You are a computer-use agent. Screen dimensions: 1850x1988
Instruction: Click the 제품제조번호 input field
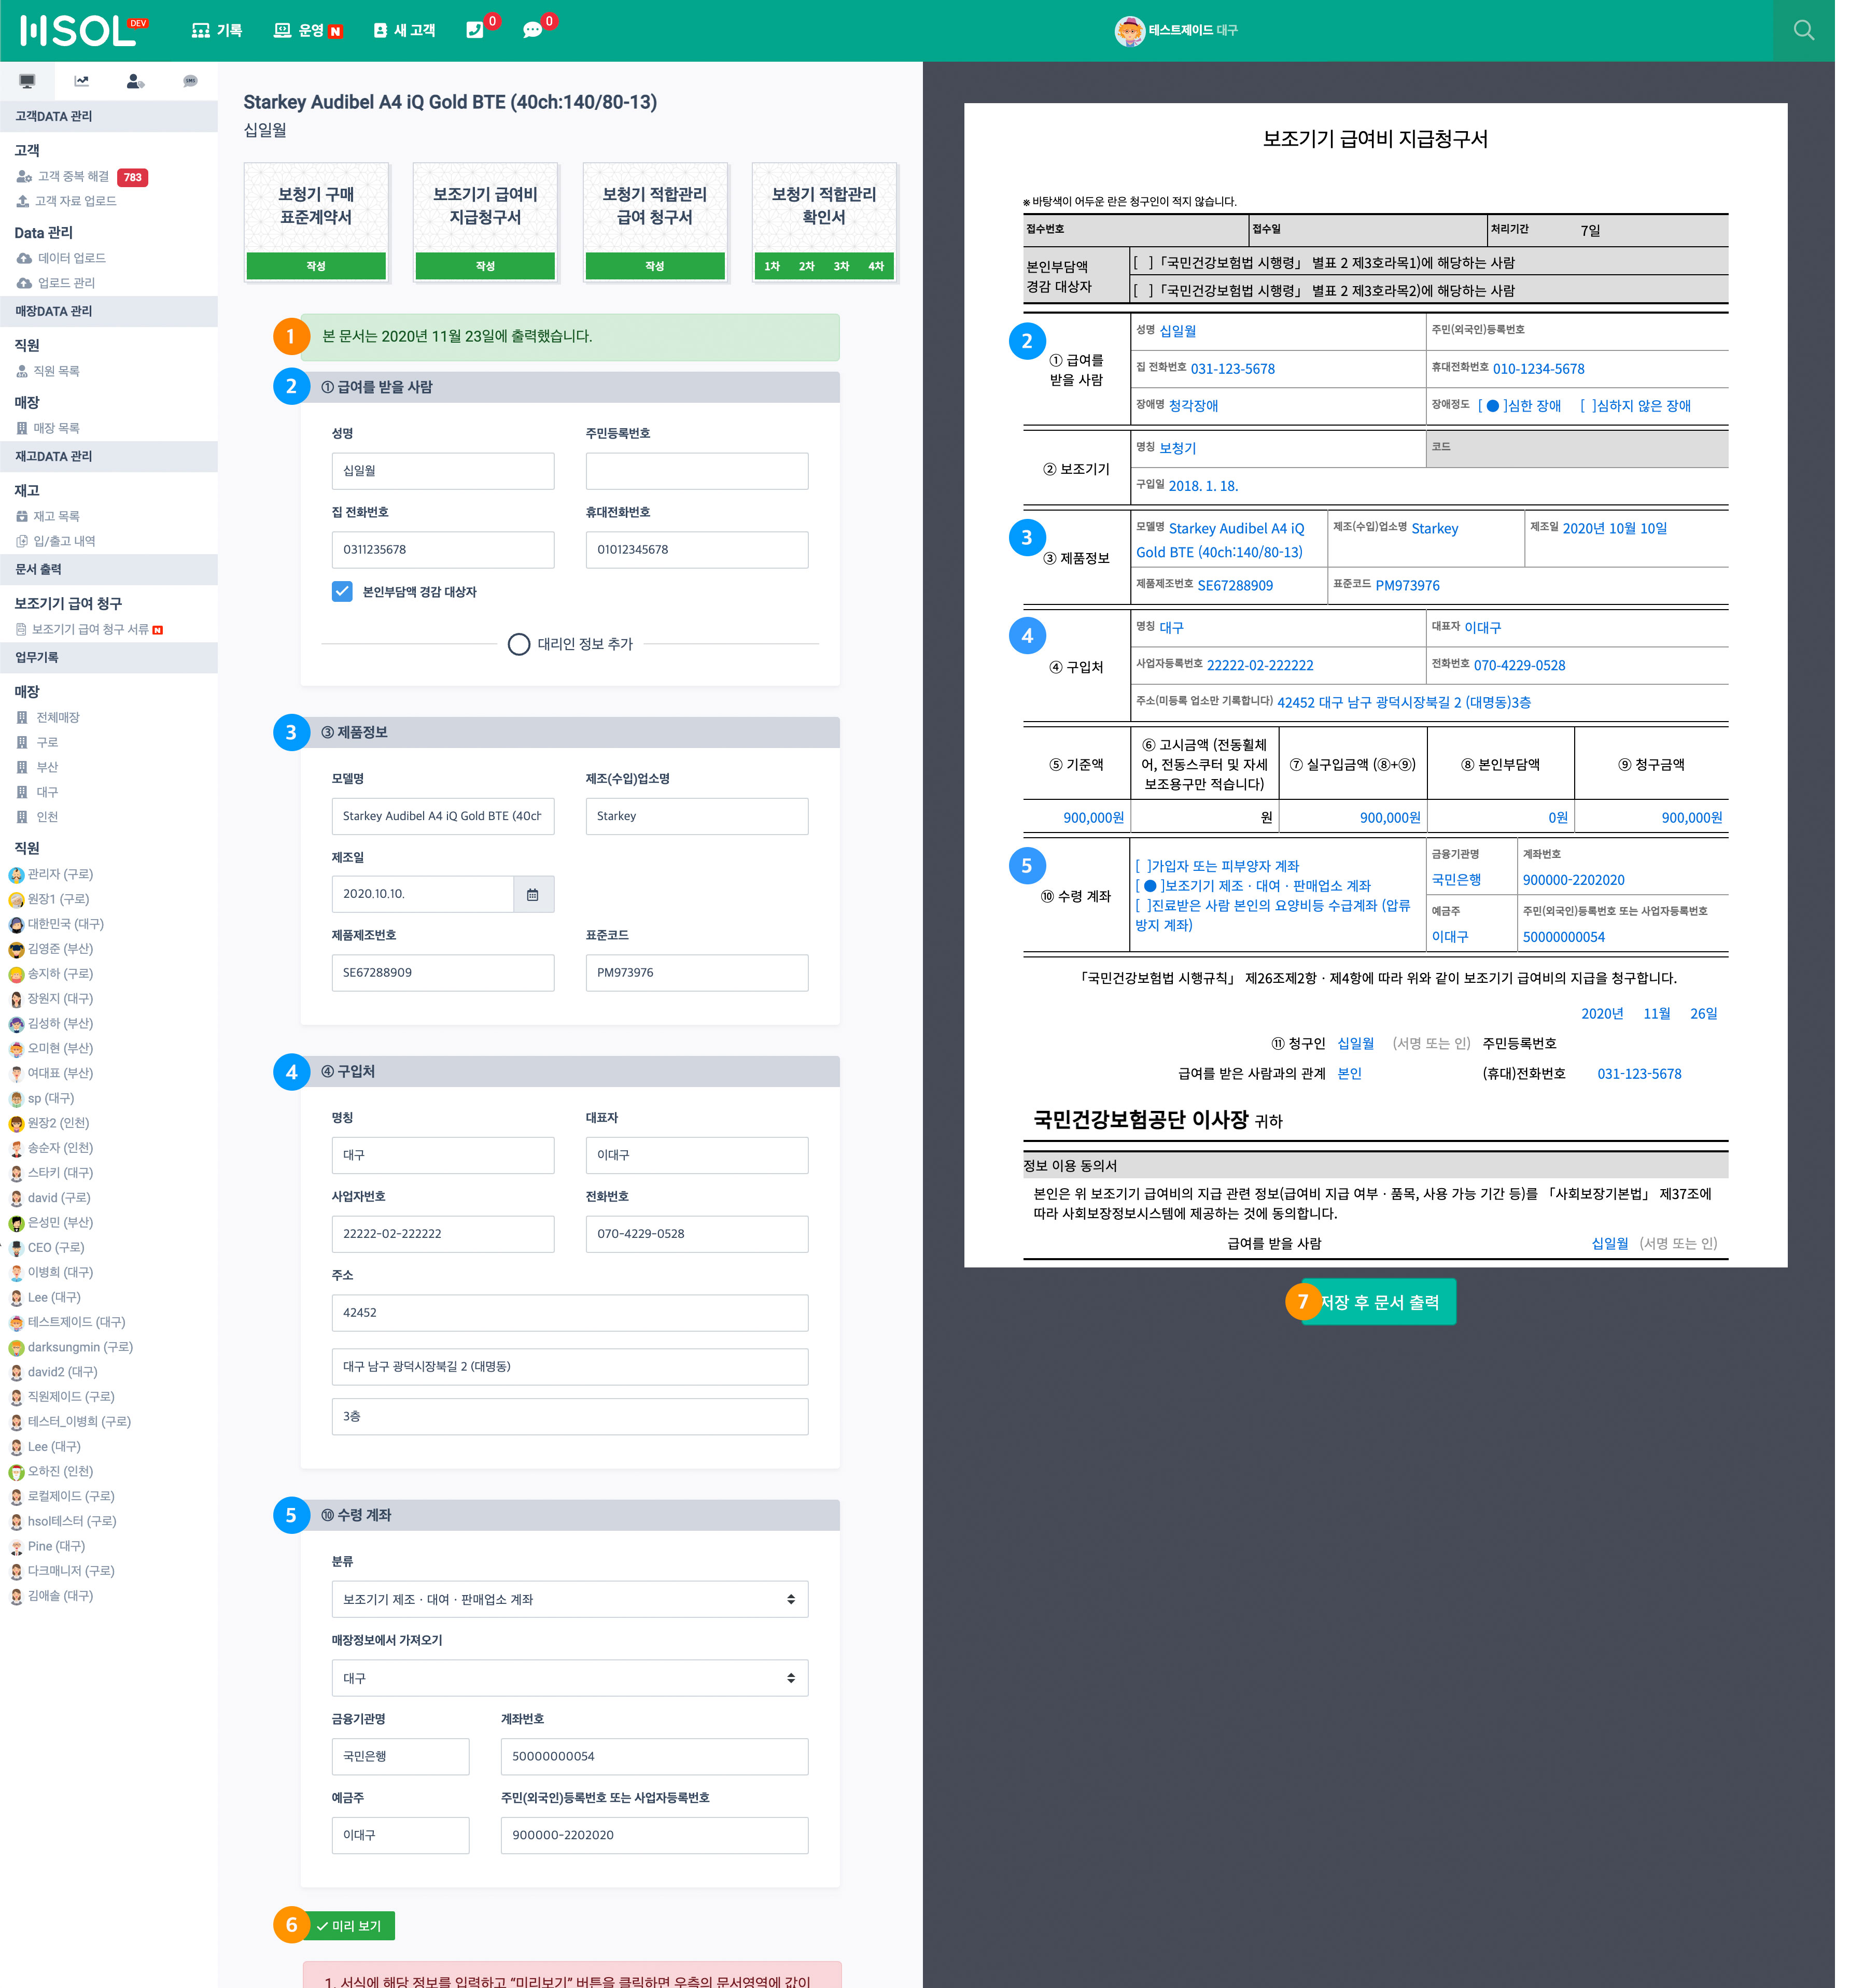tap(443, 973)
